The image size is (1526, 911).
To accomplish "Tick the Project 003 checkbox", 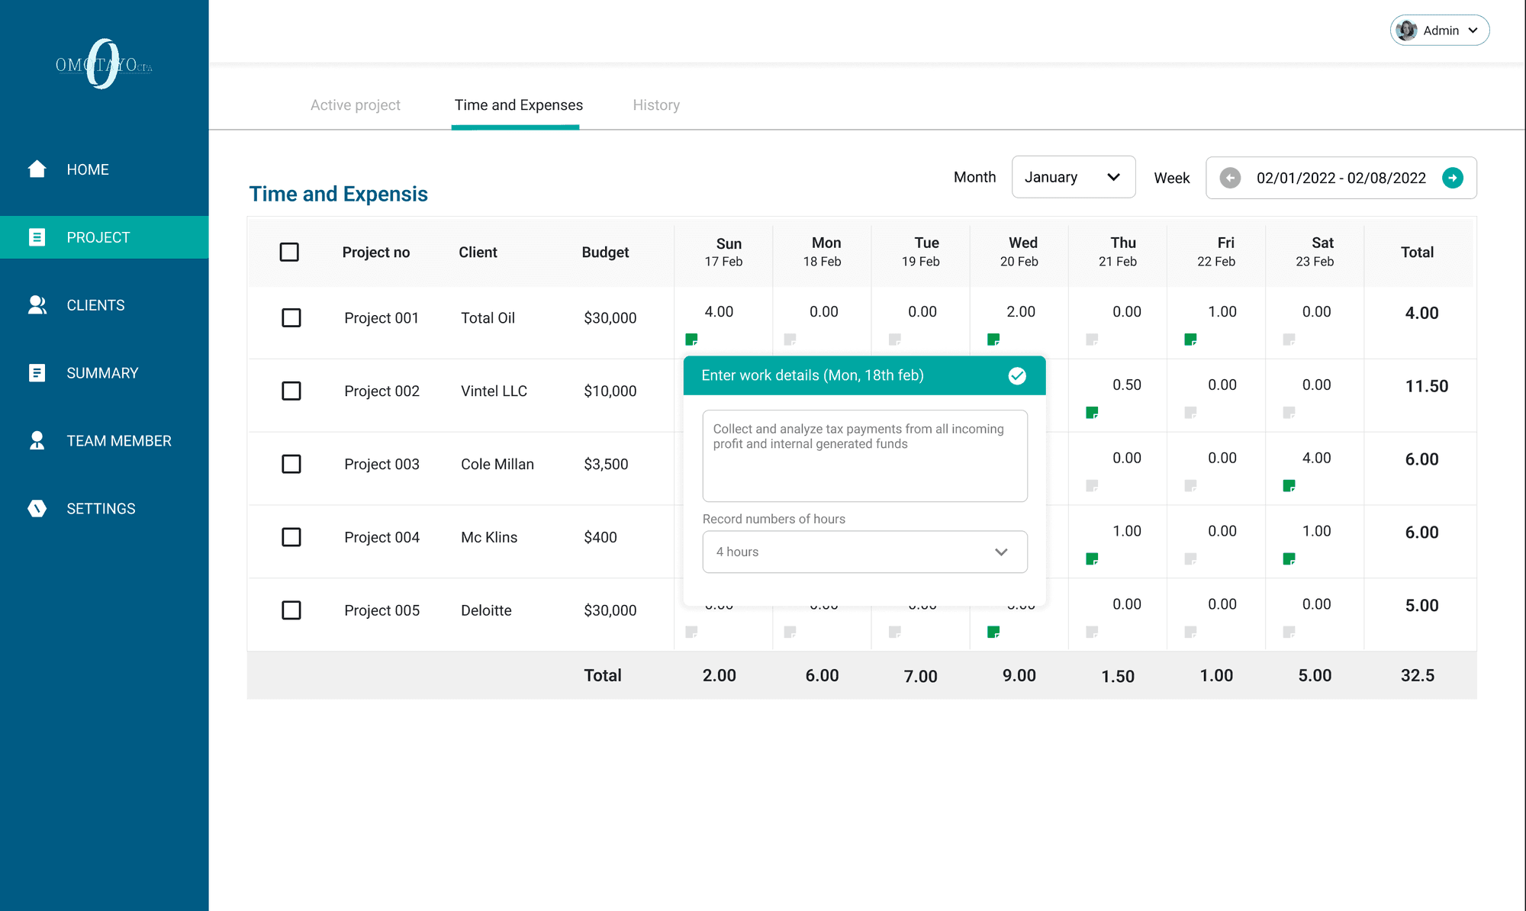I will 291,464.
